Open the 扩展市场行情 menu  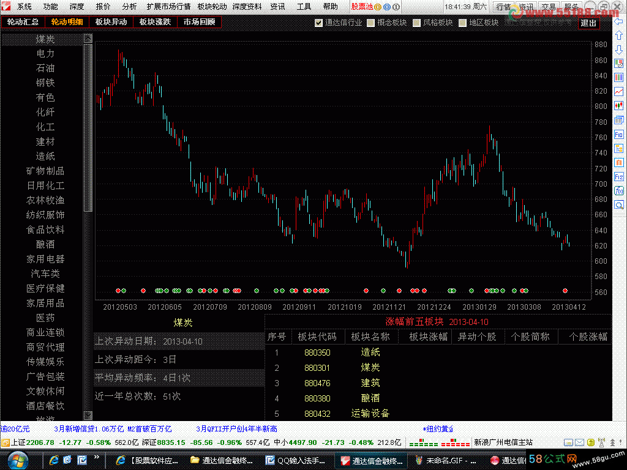click(168, 7)
